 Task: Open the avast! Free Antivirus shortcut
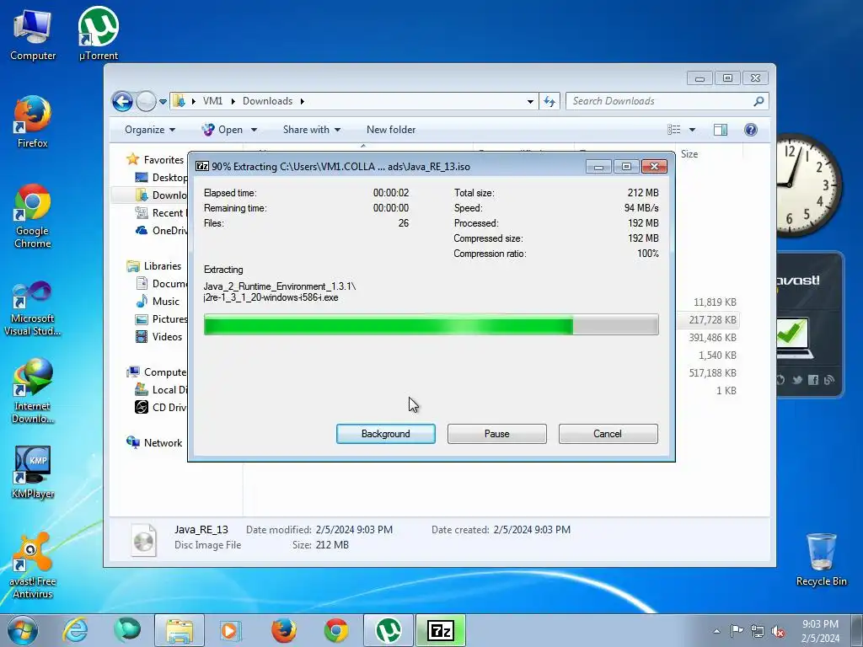tap(33, 565)
